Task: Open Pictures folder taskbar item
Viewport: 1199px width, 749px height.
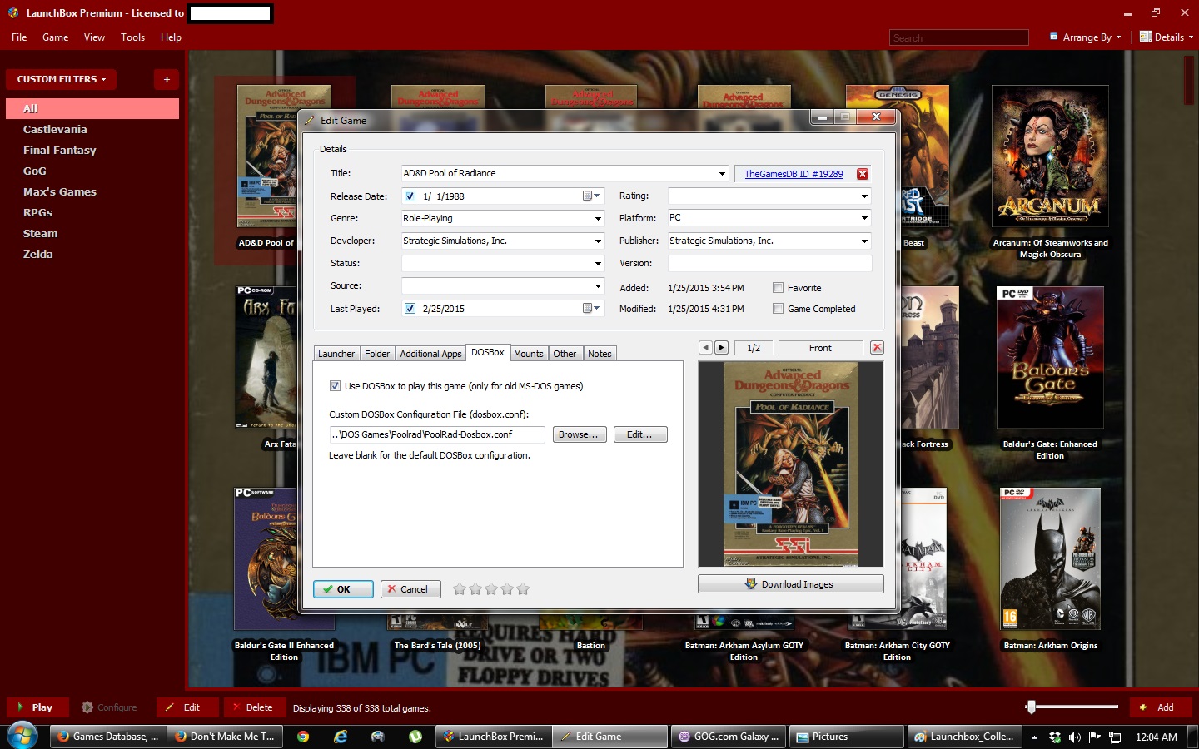Action: [x=847, y=737]
